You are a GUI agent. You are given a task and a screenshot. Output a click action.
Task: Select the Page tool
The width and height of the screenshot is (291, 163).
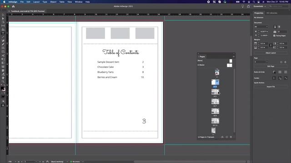[3, 22]
